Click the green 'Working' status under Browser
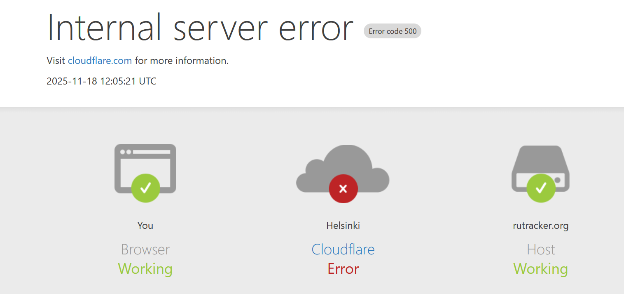Image resolution: width=624 pixels, height=294 pixels. click(x=145, y=269)
